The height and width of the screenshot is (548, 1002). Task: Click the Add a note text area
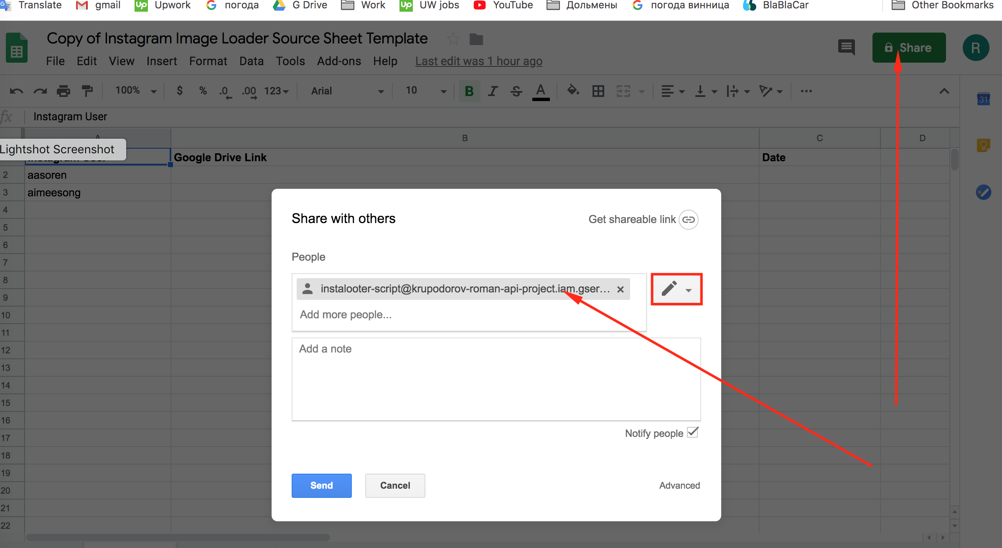tap(496, 379)
